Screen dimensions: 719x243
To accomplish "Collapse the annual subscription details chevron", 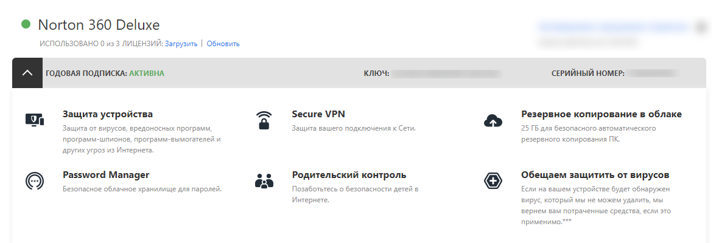I will tap(27, 73).
